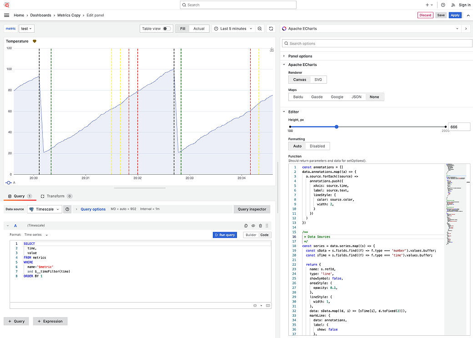
Task: Go to Home breadcrumb
Action: click(x=19, y=15)
